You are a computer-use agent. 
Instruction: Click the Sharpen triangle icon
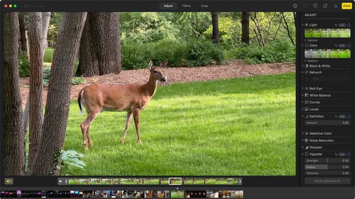pos(306,147)
